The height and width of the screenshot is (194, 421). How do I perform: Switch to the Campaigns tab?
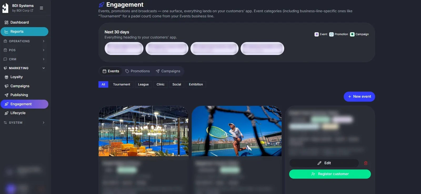(168, 71)
